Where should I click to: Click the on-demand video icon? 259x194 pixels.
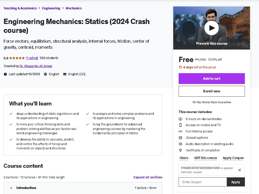tap(180, 119)
